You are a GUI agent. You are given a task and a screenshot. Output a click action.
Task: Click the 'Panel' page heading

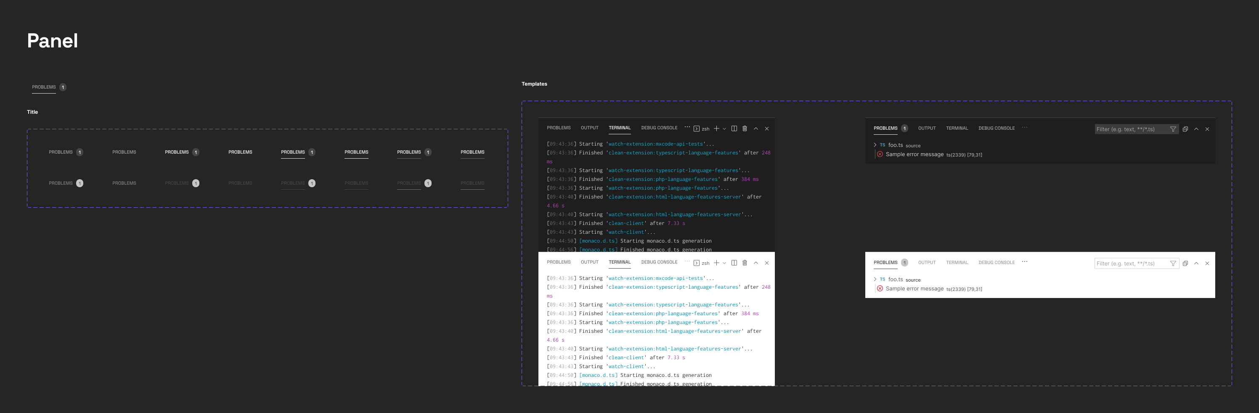click(x=52, y=41)
